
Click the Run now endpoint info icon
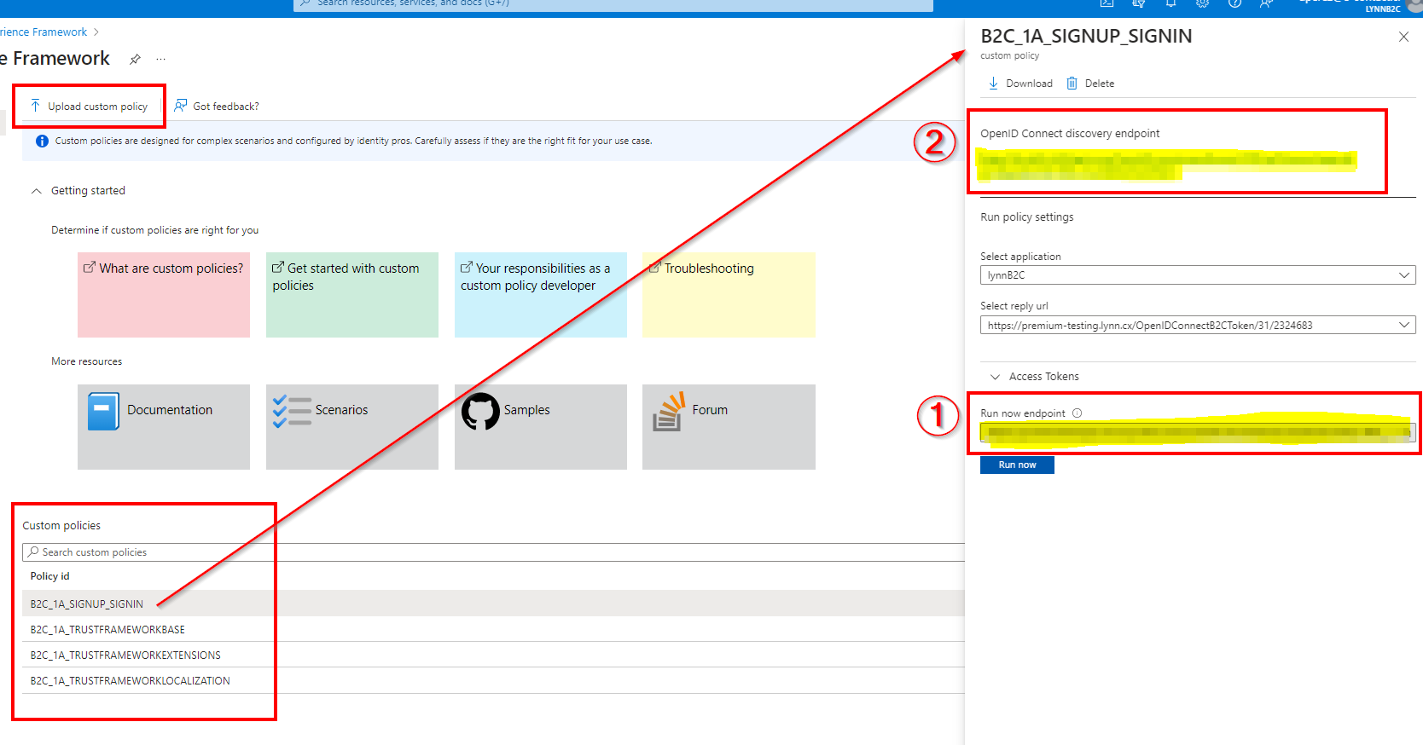click(1077, 413)
